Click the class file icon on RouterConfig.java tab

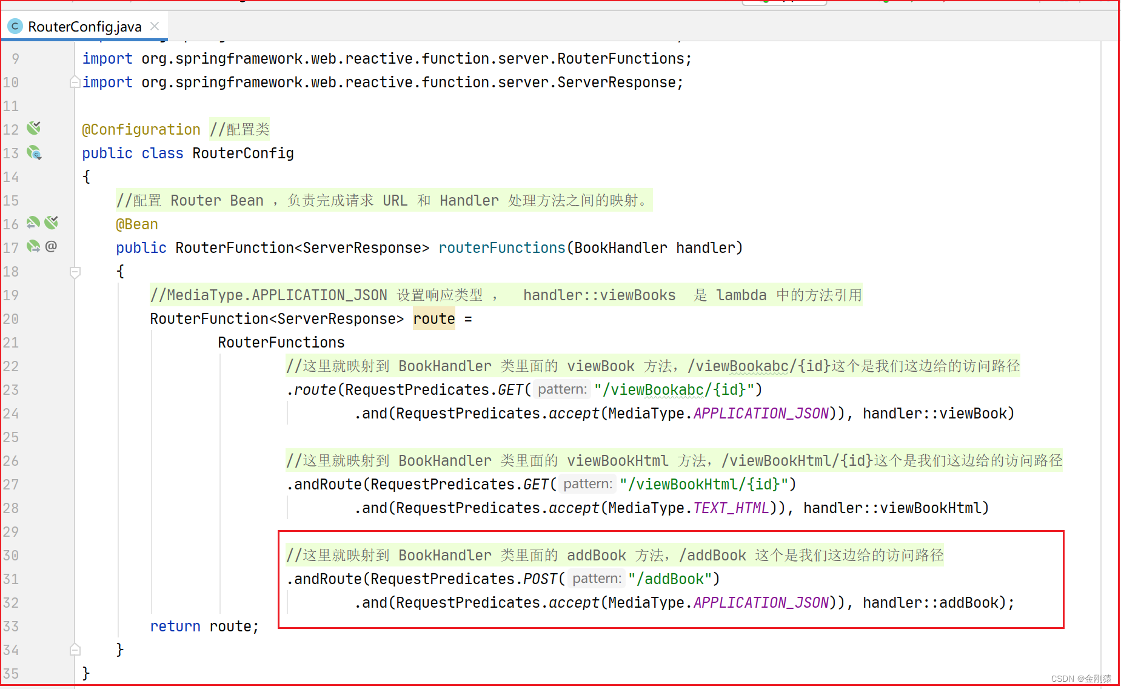coord(15,26)
